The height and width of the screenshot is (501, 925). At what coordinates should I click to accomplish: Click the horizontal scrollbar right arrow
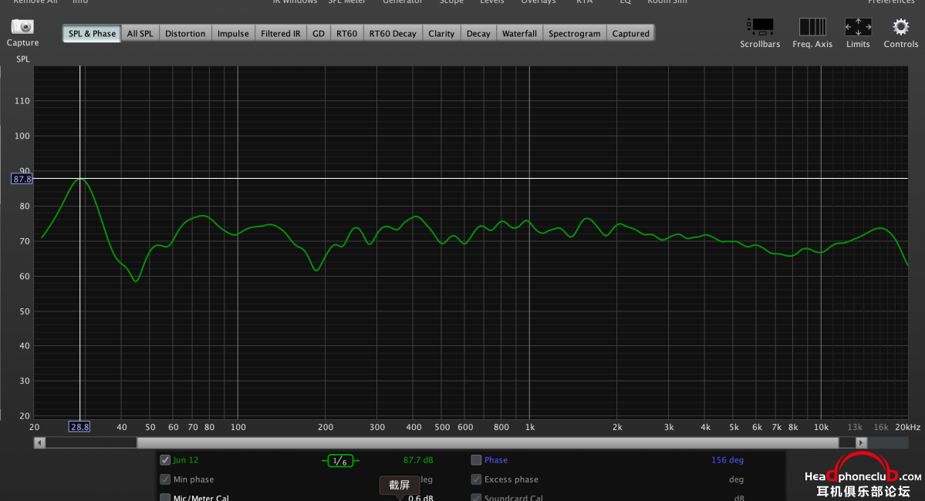[x=861, y=442]
